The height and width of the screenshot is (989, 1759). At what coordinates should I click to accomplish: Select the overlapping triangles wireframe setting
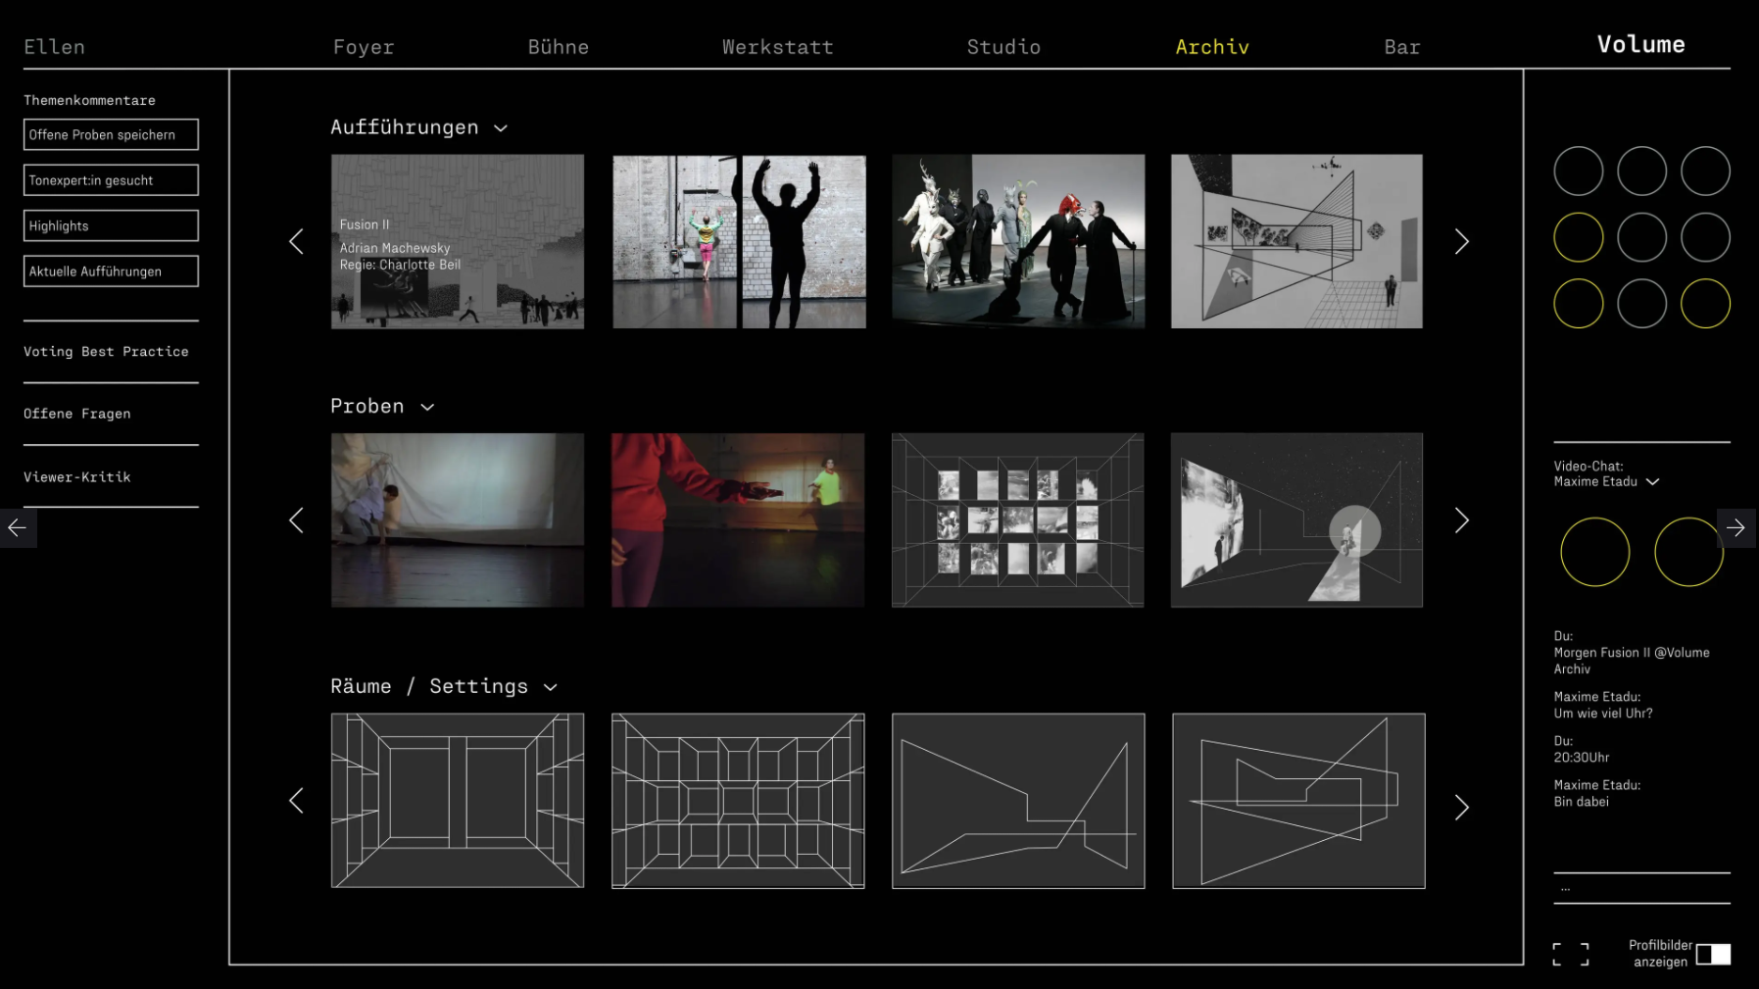[1298, 801]
